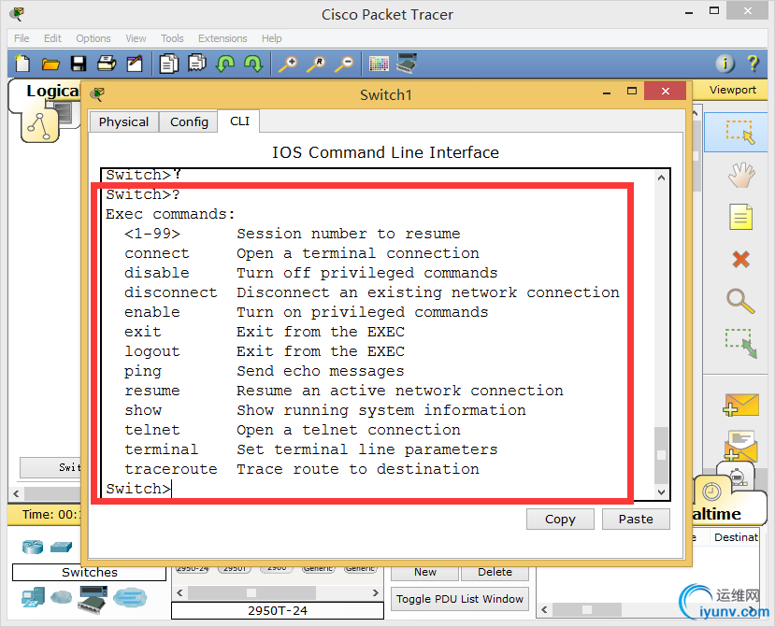775x627 pixels.
Task: Click Toggle PDU List Window button
Action: (x=460, y=599)
